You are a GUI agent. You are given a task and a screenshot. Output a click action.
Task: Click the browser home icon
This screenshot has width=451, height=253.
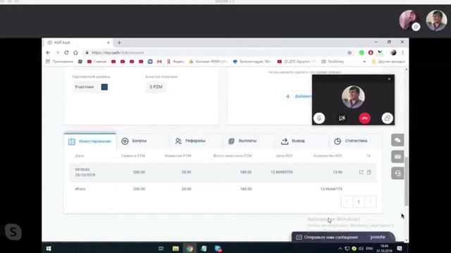[x=75, y=53]
